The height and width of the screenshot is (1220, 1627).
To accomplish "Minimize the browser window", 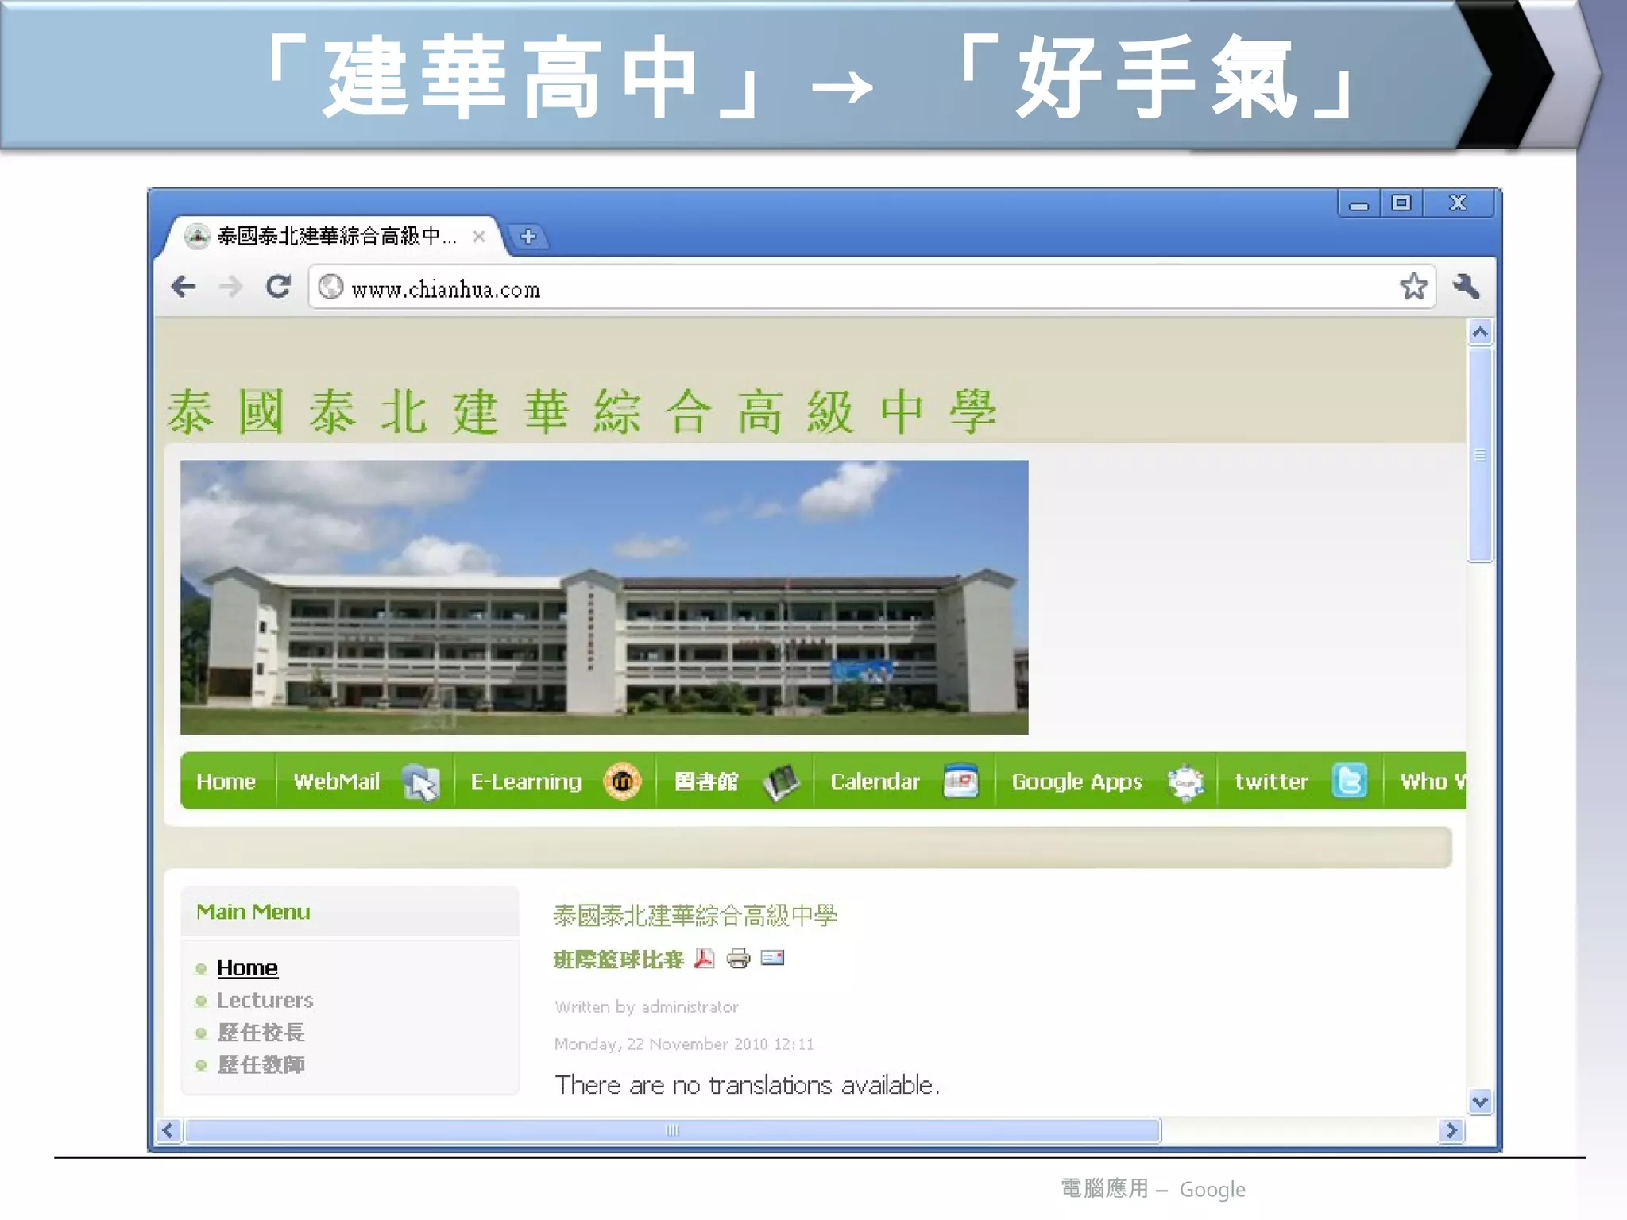I will [1358, 203].
